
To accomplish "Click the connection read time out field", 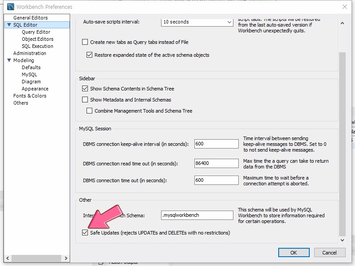I will 216,163.
